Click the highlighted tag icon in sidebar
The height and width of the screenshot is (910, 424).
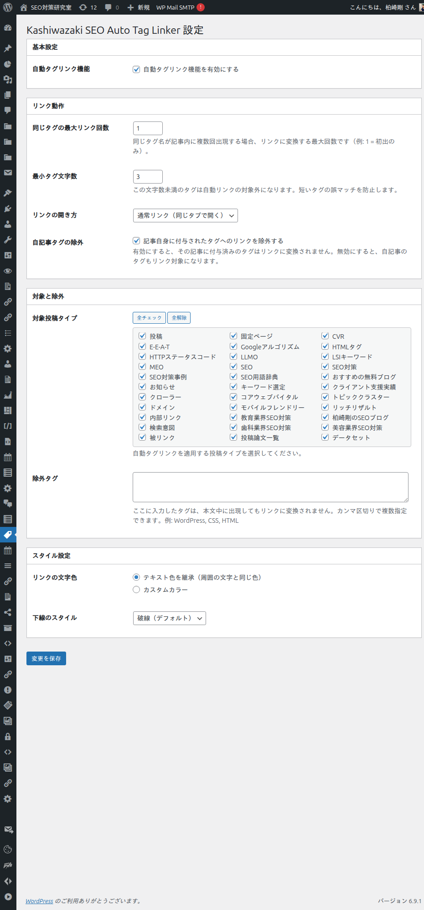[8, 535]
